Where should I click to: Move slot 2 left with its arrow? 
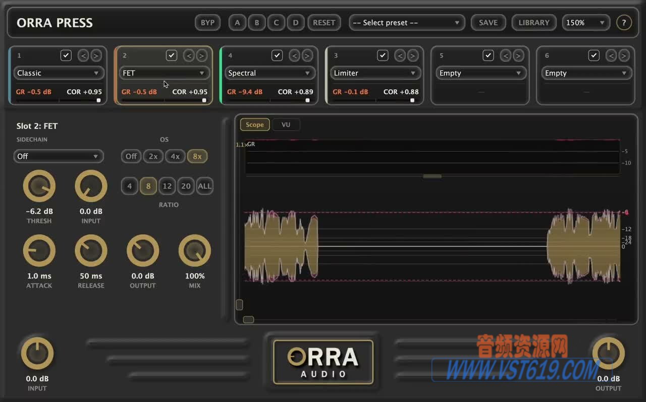point(189,55)
